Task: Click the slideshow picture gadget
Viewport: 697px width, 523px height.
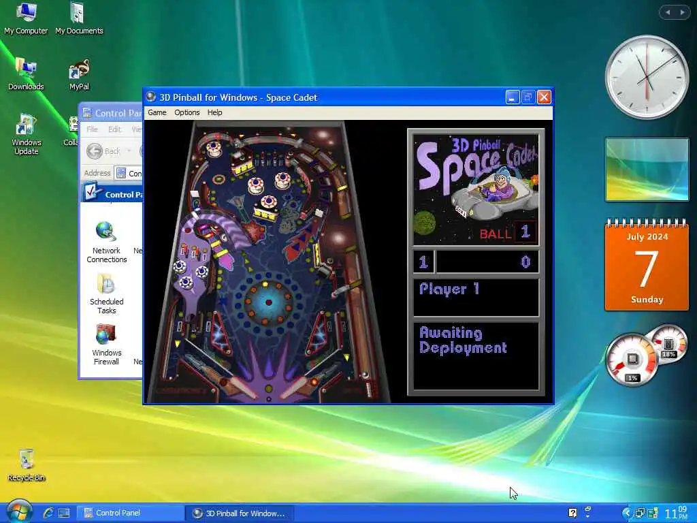Action: point(647,170)
